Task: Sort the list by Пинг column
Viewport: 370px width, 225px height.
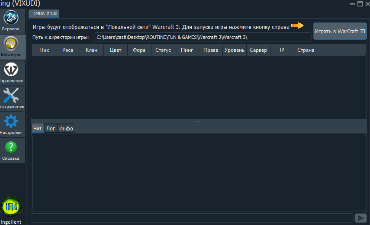Action: pos(187,50)
